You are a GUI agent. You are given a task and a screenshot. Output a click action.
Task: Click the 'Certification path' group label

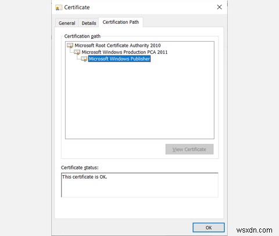[83, 37]
